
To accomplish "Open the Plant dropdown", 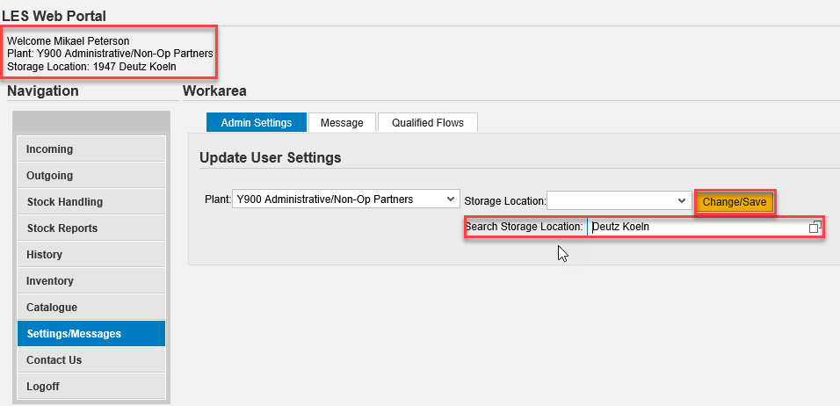I will (346, 199).
